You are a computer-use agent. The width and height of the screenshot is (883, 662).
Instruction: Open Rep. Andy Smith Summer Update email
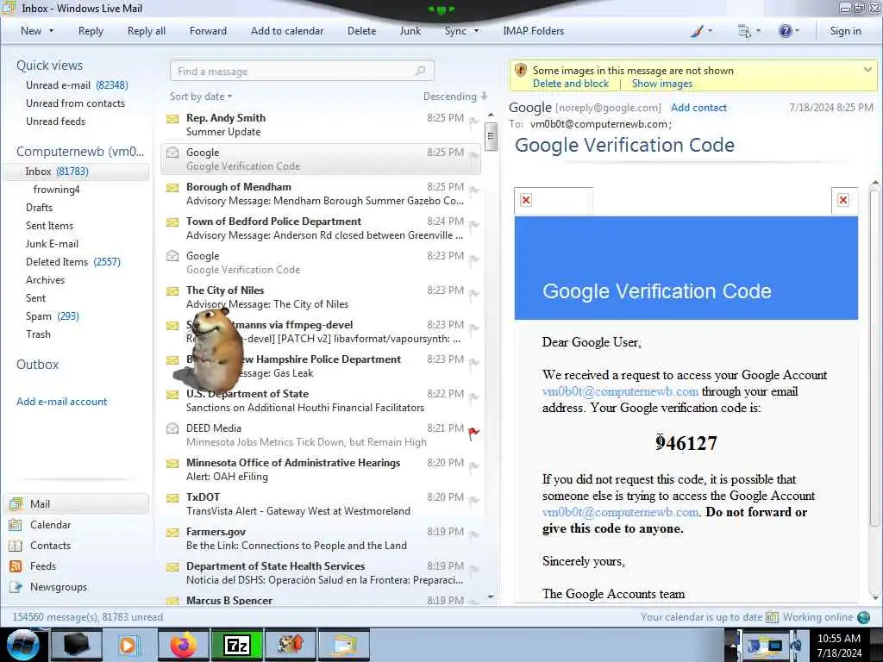click(321, 124)
